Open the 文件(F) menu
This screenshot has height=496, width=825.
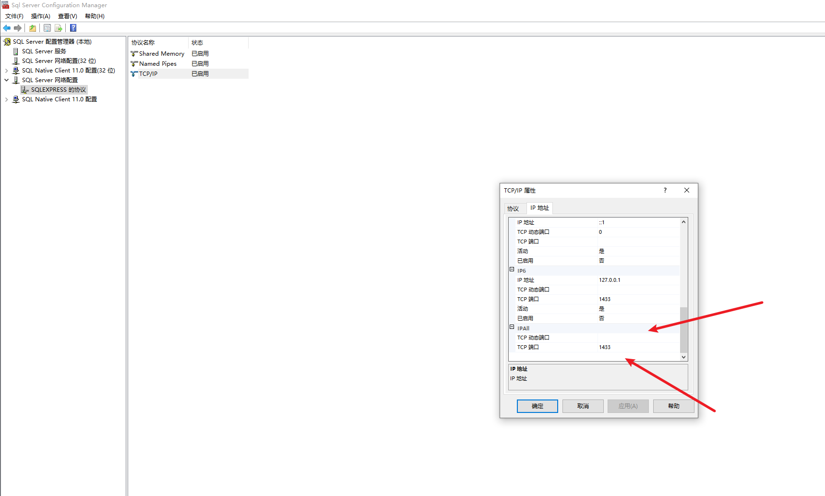[14, 16]
